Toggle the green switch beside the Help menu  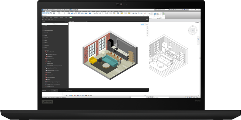tap(71, 17)
